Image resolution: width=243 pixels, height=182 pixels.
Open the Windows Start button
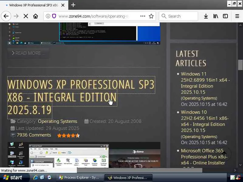coord(14,177)
